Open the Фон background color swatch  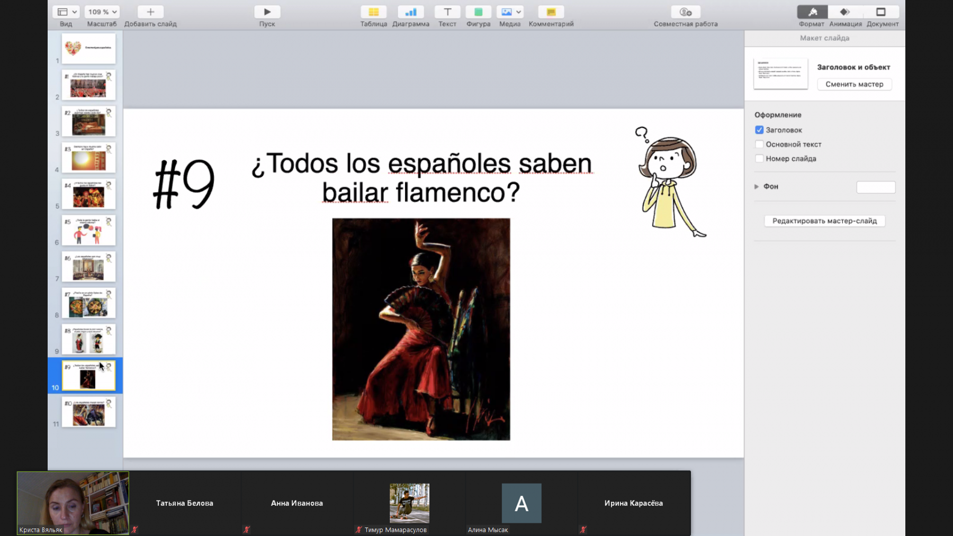point(876,187)
